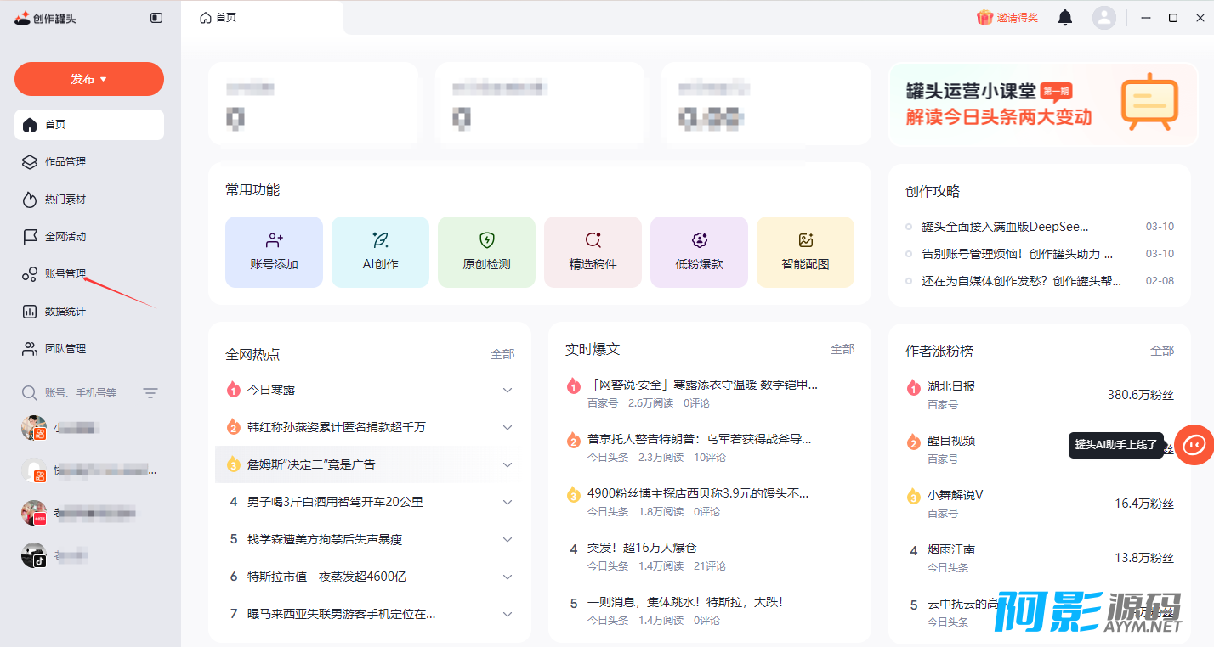Screen dimensions: 1214x647
Task: Toggle the sidebar collapse button
Action: [156, 18]
